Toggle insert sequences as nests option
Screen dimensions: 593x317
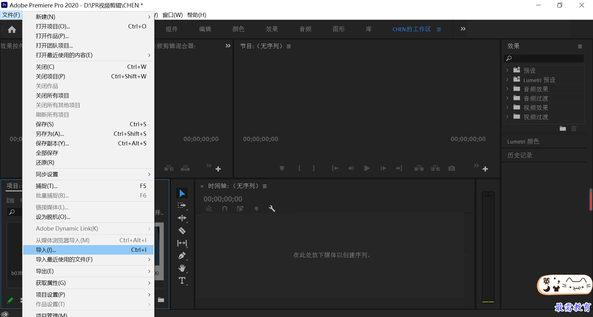pos(209,209)
